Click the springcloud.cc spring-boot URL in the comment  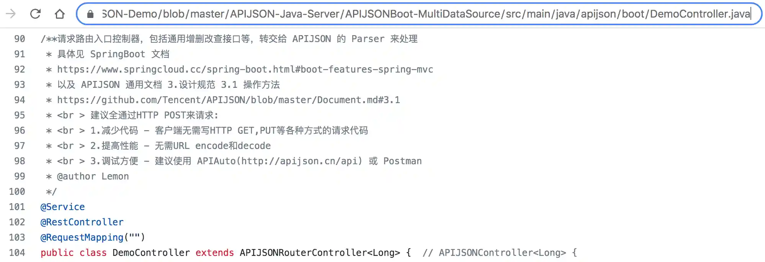coord(245,70)
